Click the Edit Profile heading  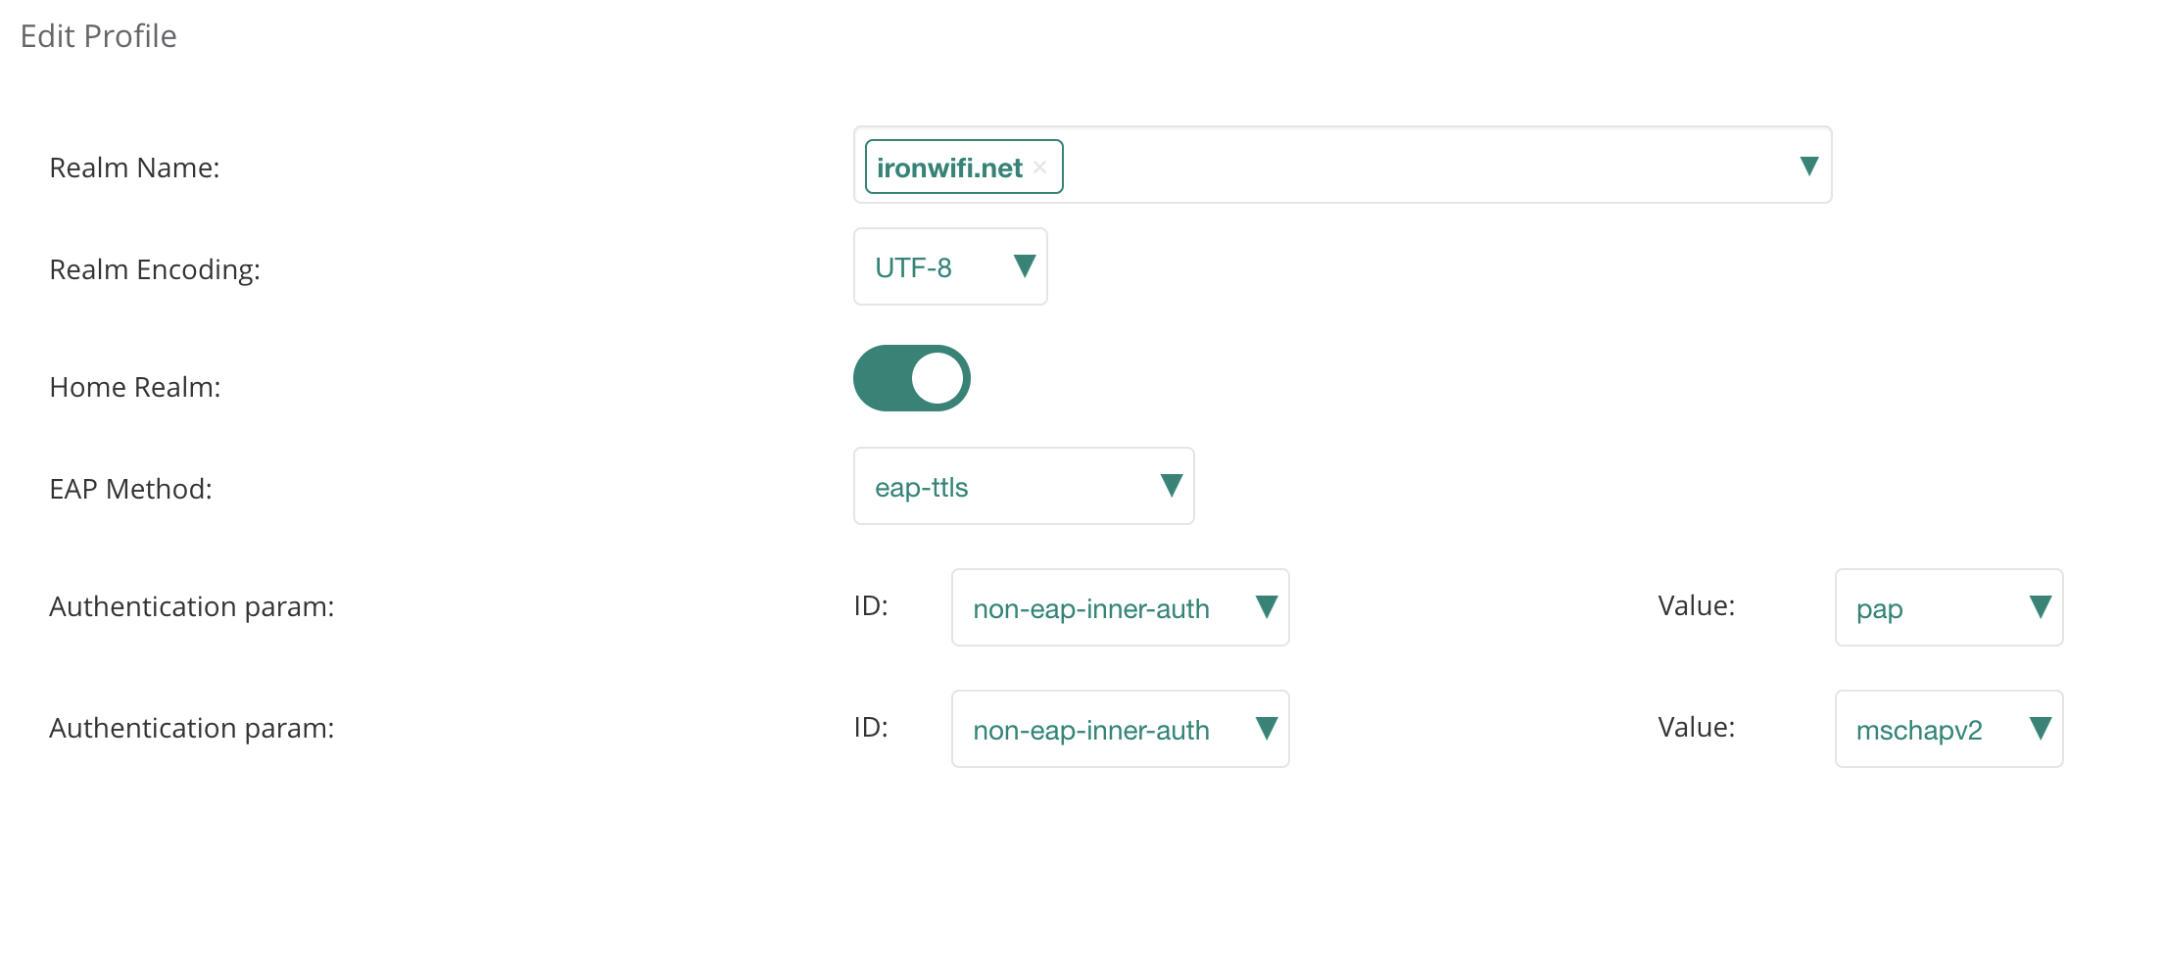[x=98, y=35]
